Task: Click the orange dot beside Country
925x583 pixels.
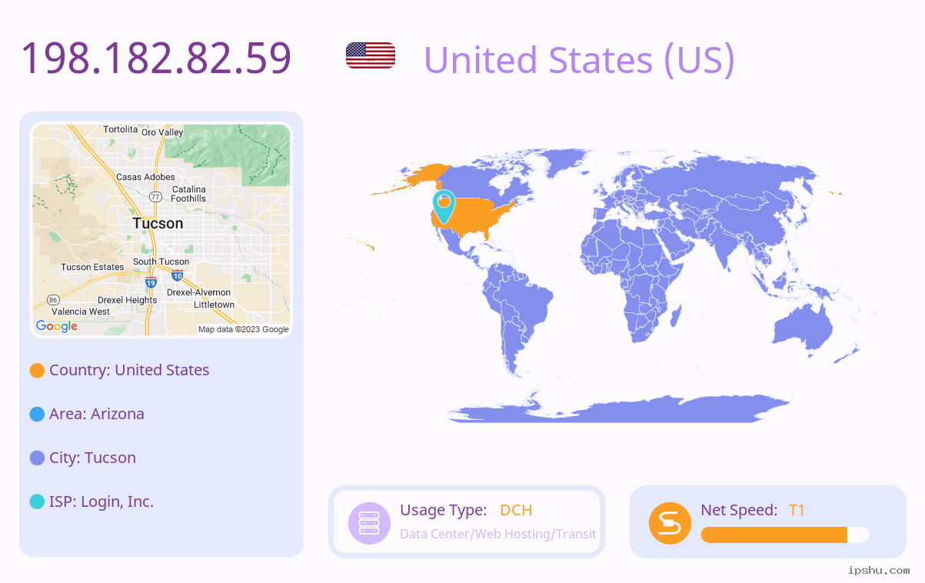Action: point(37,371)
